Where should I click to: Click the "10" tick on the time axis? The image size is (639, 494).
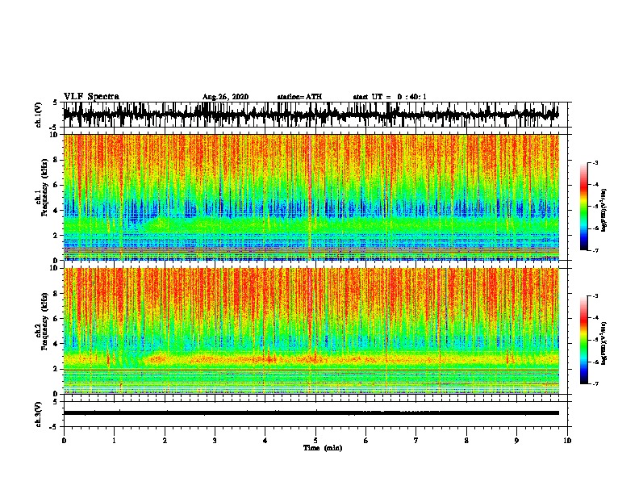(567, 441)
